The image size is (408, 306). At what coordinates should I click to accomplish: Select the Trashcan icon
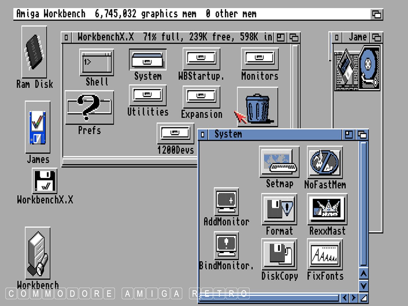pyautogui.click(x=257, y=108)
